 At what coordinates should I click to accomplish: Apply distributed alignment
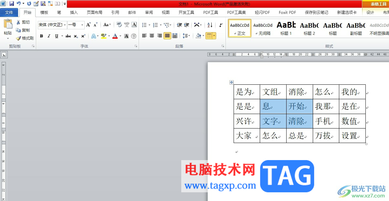pos(175,36)
